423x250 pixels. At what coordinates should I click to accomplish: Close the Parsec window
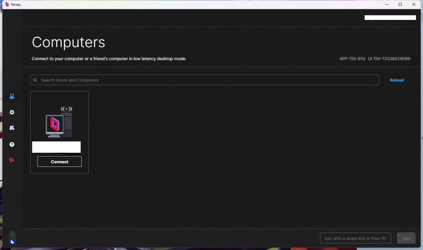413,4
